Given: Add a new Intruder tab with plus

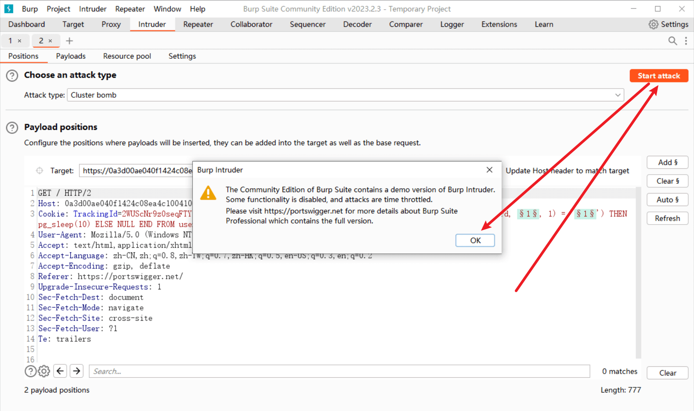Looking at the screenshot, I should coord(69,41).
